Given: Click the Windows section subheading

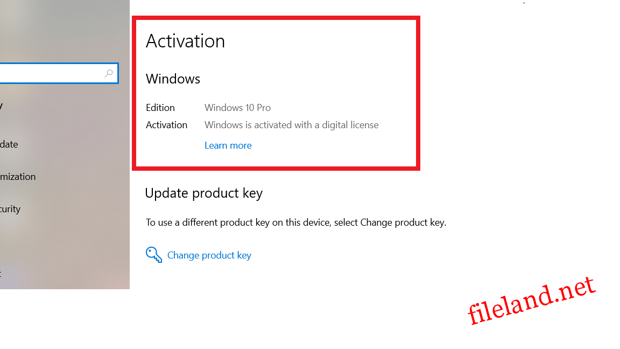Looking at the screenshot, I should (x=173, y=79).
